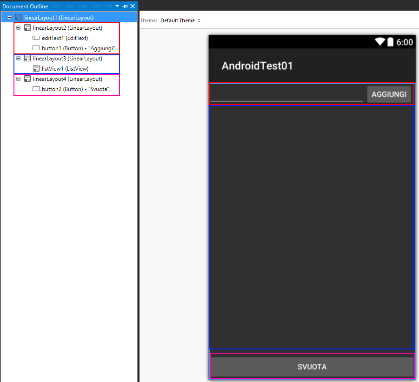Screen dimensions: 419x382
Task: Toggle auto-hide pin of Document Outline
Action: pyautogui.click(x=125, y=6)
